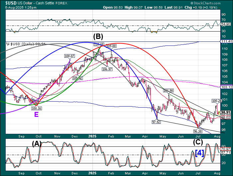Click the 111.41 upper band value tag
This screenshot has height=176, width=233.
pyautogui.click(x=226, y=42)
